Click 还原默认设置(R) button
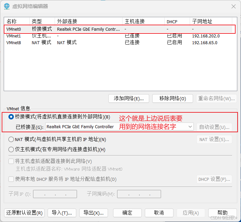The image size is (241, 222). click(x=24, y=213)
